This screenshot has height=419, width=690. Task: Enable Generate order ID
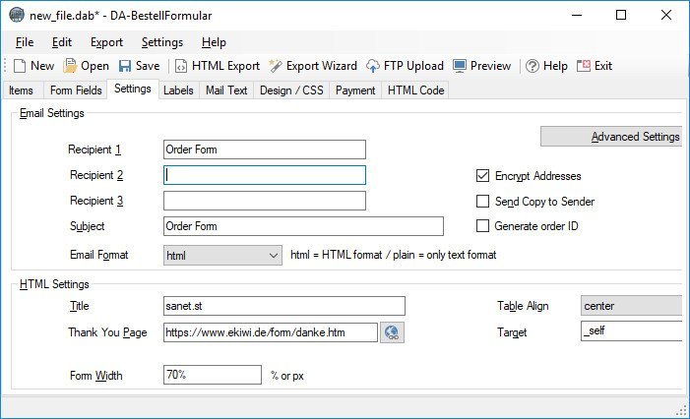tap(482, 226)
